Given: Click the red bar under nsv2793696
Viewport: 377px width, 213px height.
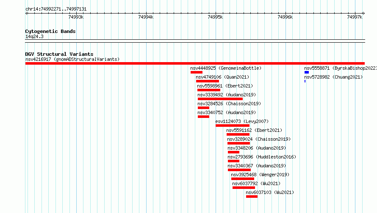Looking at the screenshot, I should (233, 161).
